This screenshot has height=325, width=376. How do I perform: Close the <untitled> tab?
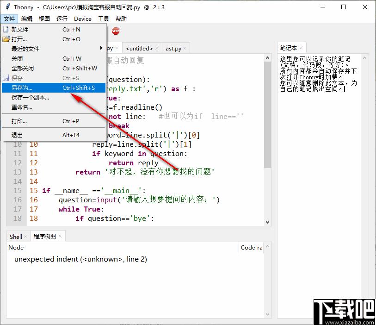pyautogui.click(x=157, y=48)
